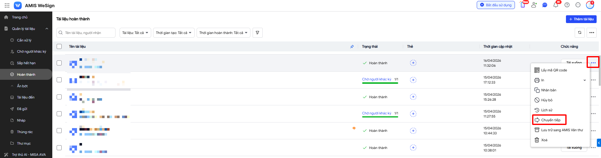This screenshot has height=158, width=601.
Task: Collapse the "Quản lý tài liệu" section
Action: tap(47, 29)
